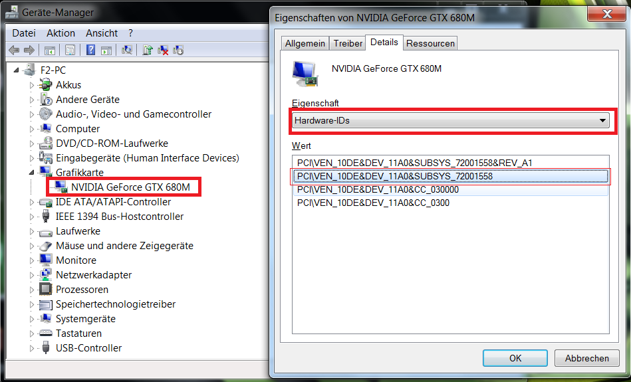This screenshot has height=382, width=631.
Task: Switch to the Treiber tab
Action: [x=348, y=43]
